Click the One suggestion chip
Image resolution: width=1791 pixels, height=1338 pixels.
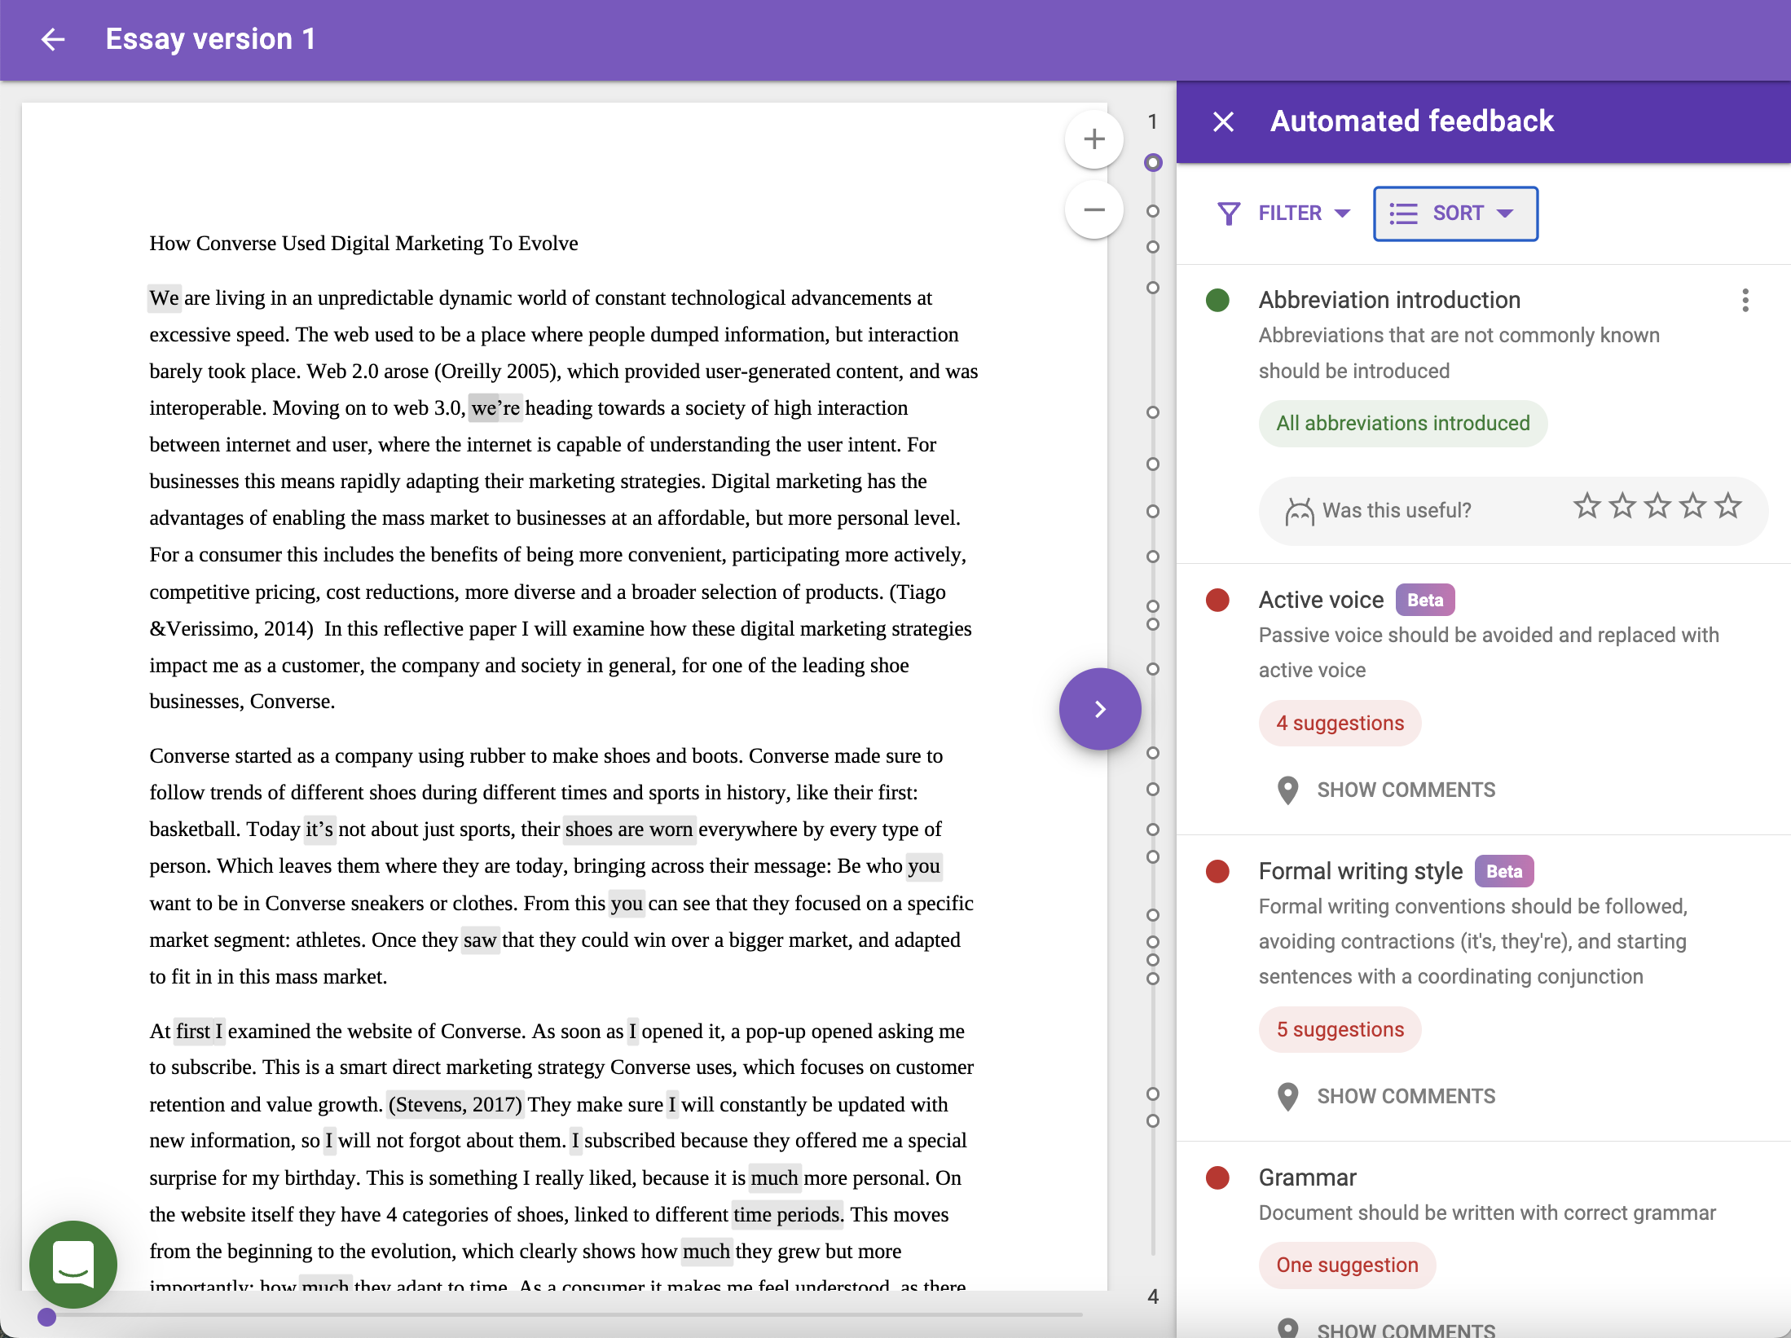point(1347,1265)
